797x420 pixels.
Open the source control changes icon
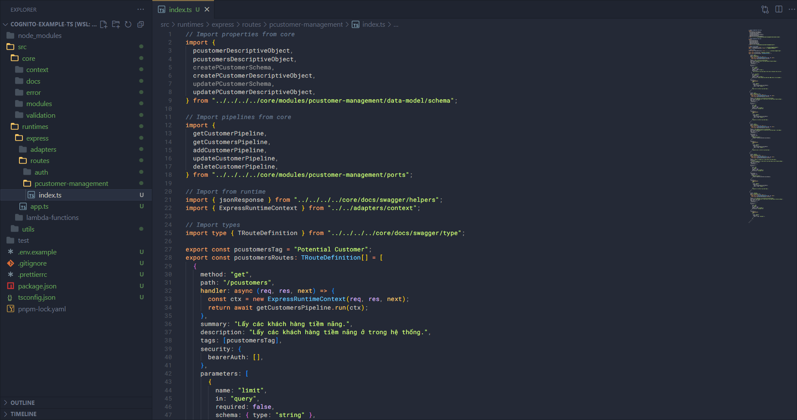(765, 9)
